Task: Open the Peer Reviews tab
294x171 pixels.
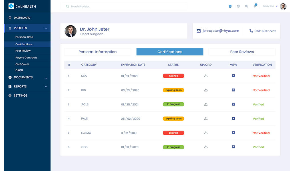Action: click(242, 52)
